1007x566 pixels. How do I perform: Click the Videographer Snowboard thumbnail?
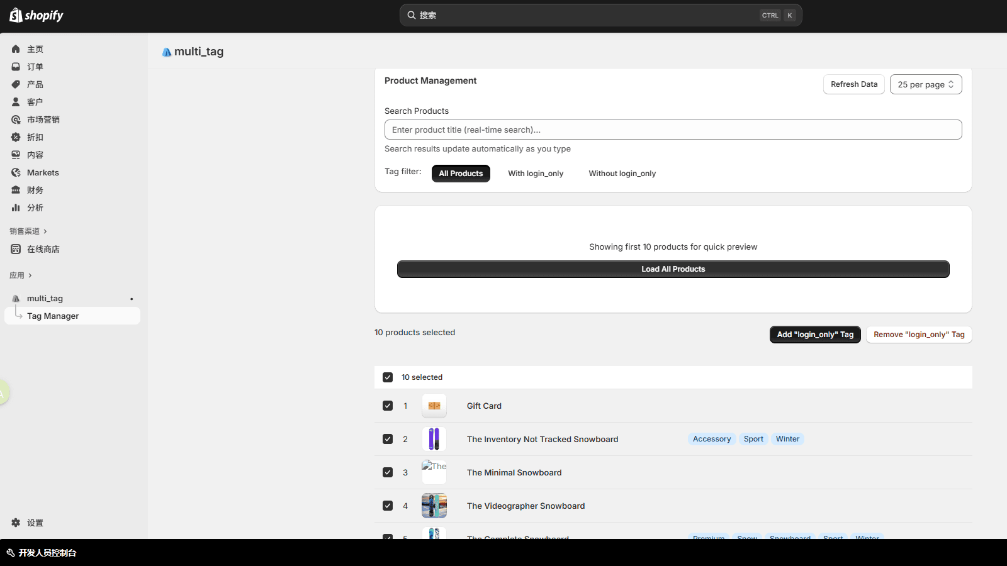(x=434, y=506)
